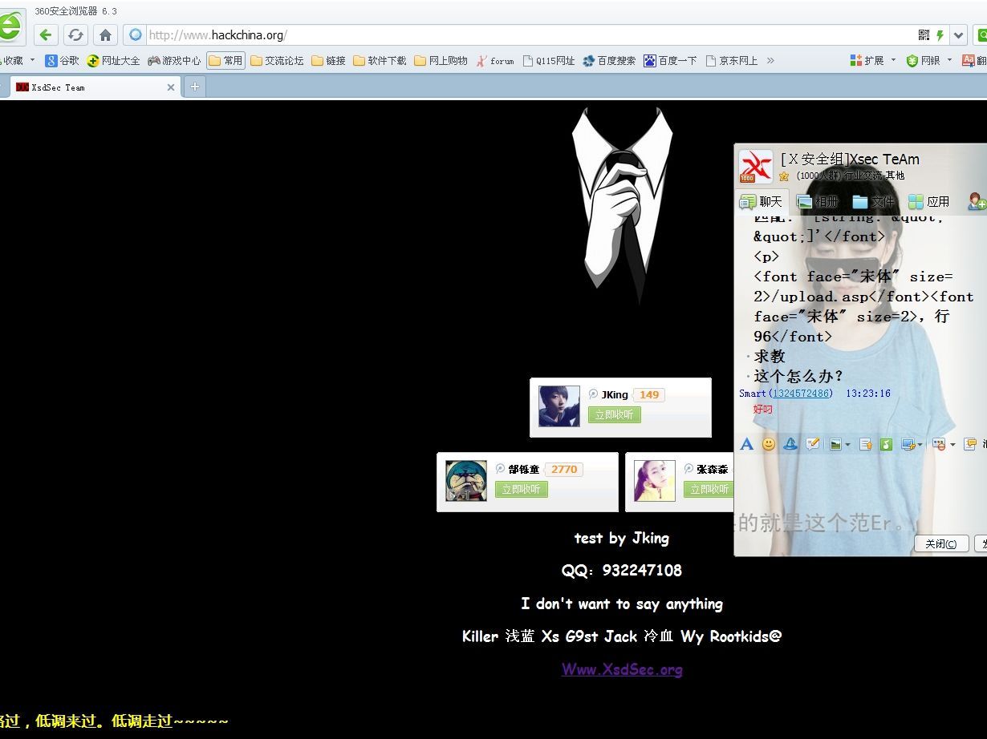
Task: Click the group star rating icon
Action: [x=784, y=176]
